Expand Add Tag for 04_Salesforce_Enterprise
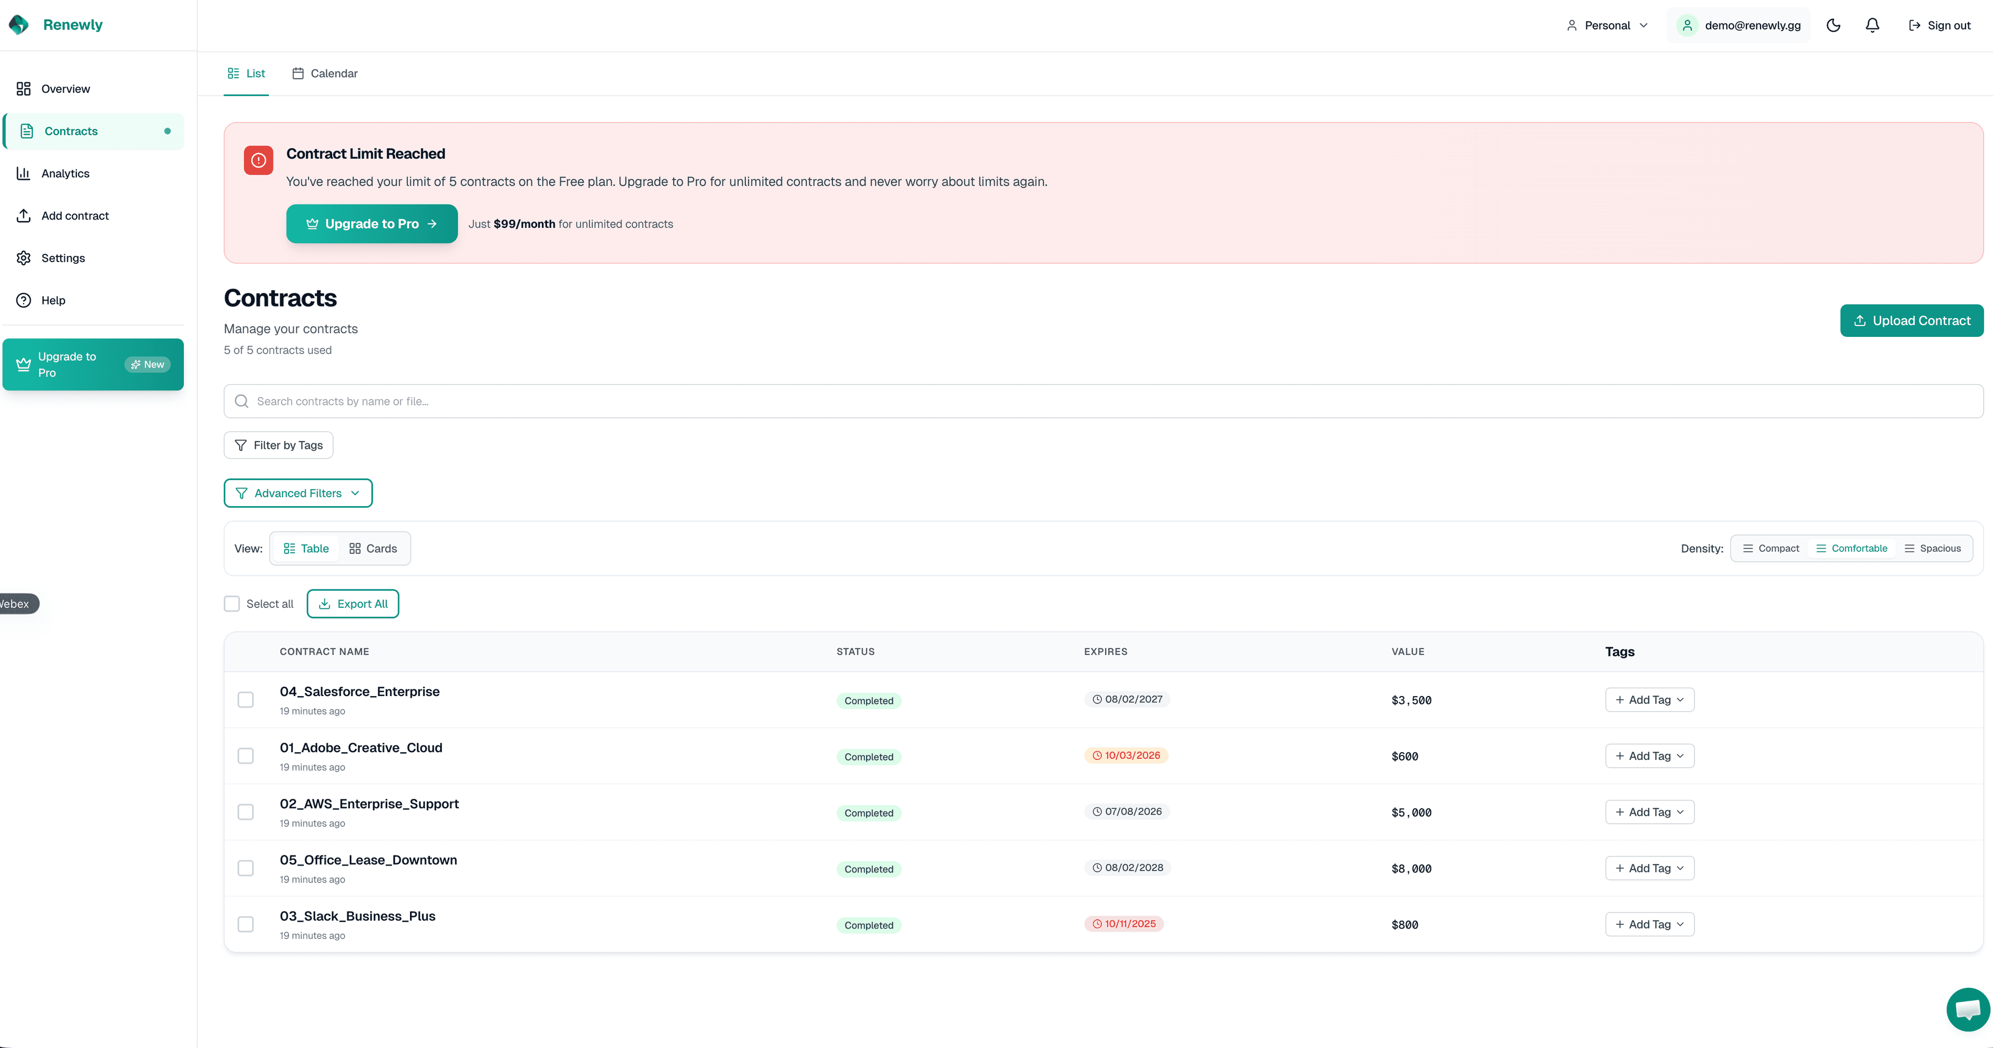 point(1649,700)
